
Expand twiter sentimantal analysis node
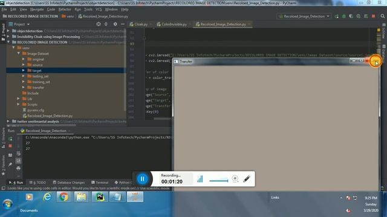coord(8,121)
